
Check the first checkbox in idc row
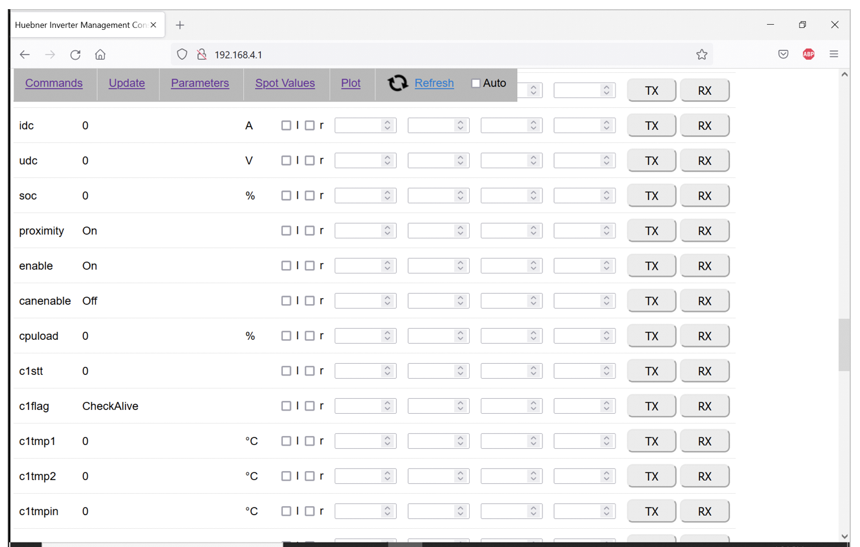coord(286,126)
